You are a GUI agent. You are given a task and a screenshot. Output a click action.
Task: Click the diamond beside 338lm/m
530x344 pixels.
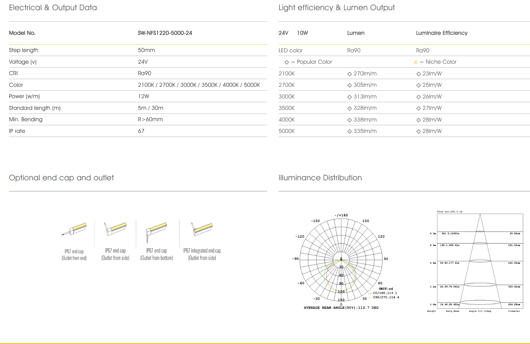[349, 120]
